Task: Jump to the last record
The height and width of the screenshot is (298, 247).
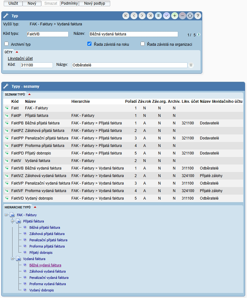Action: pos(150,16)
